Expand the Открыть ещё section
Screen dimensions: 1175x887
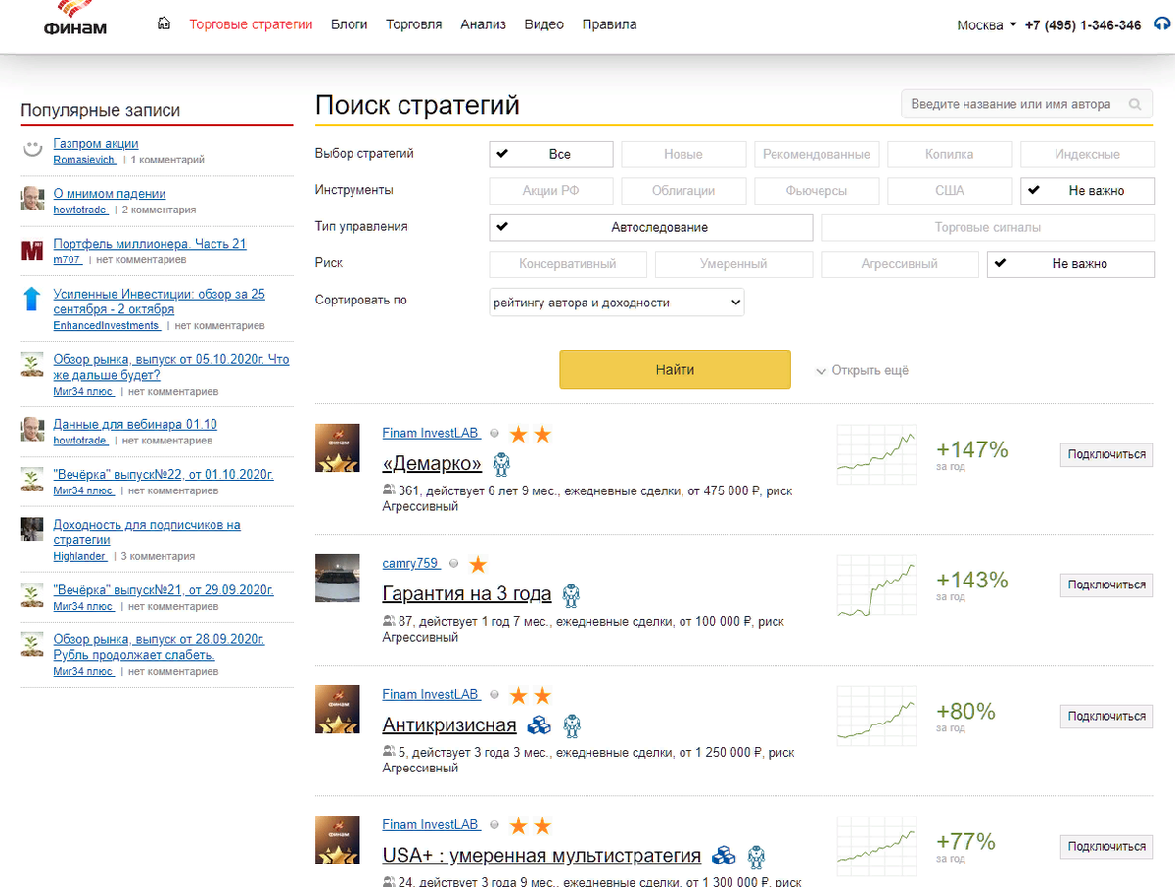click(866, 370)
